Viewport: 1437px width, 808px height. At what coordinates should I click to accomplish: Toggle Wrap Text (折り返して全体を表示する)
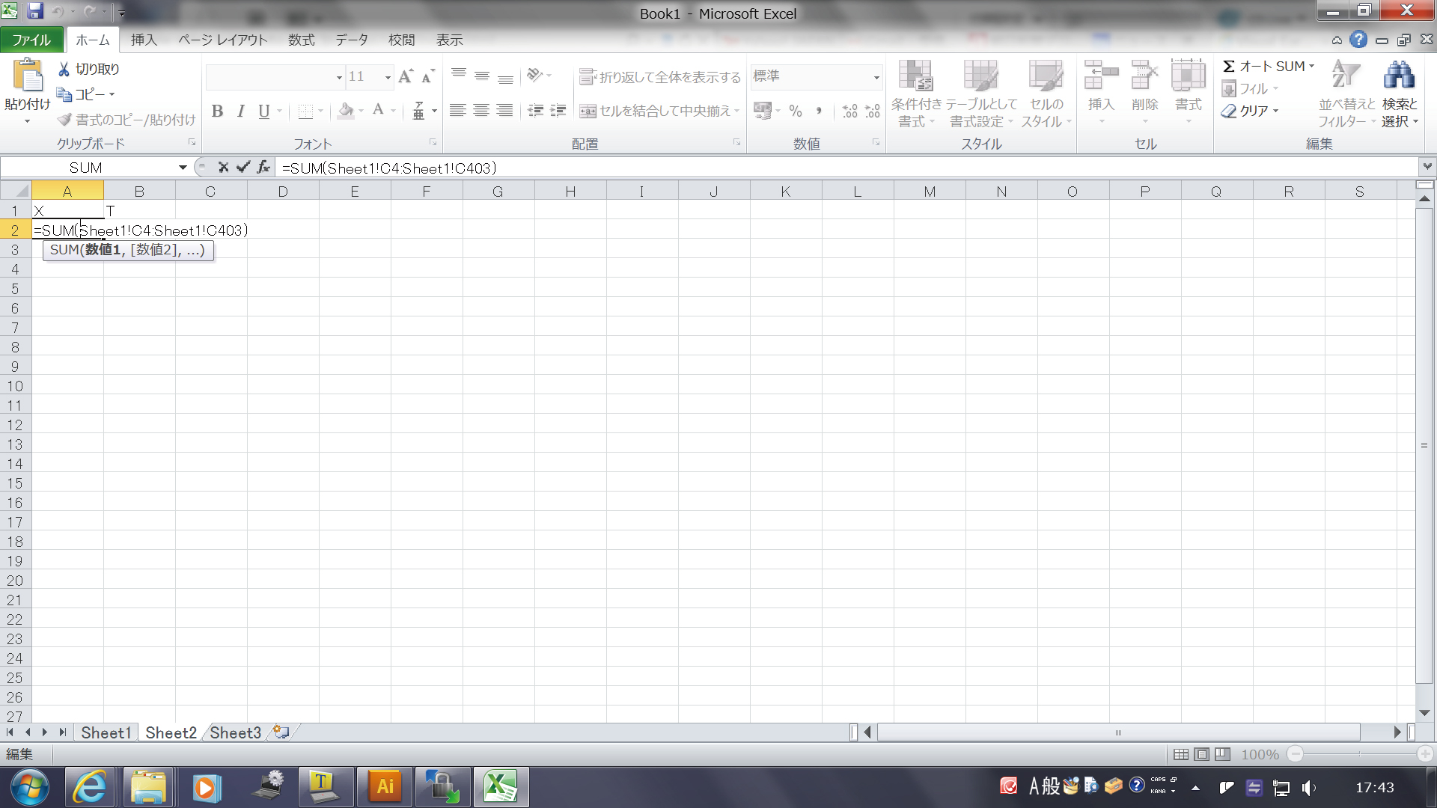(x=659, y=77)
